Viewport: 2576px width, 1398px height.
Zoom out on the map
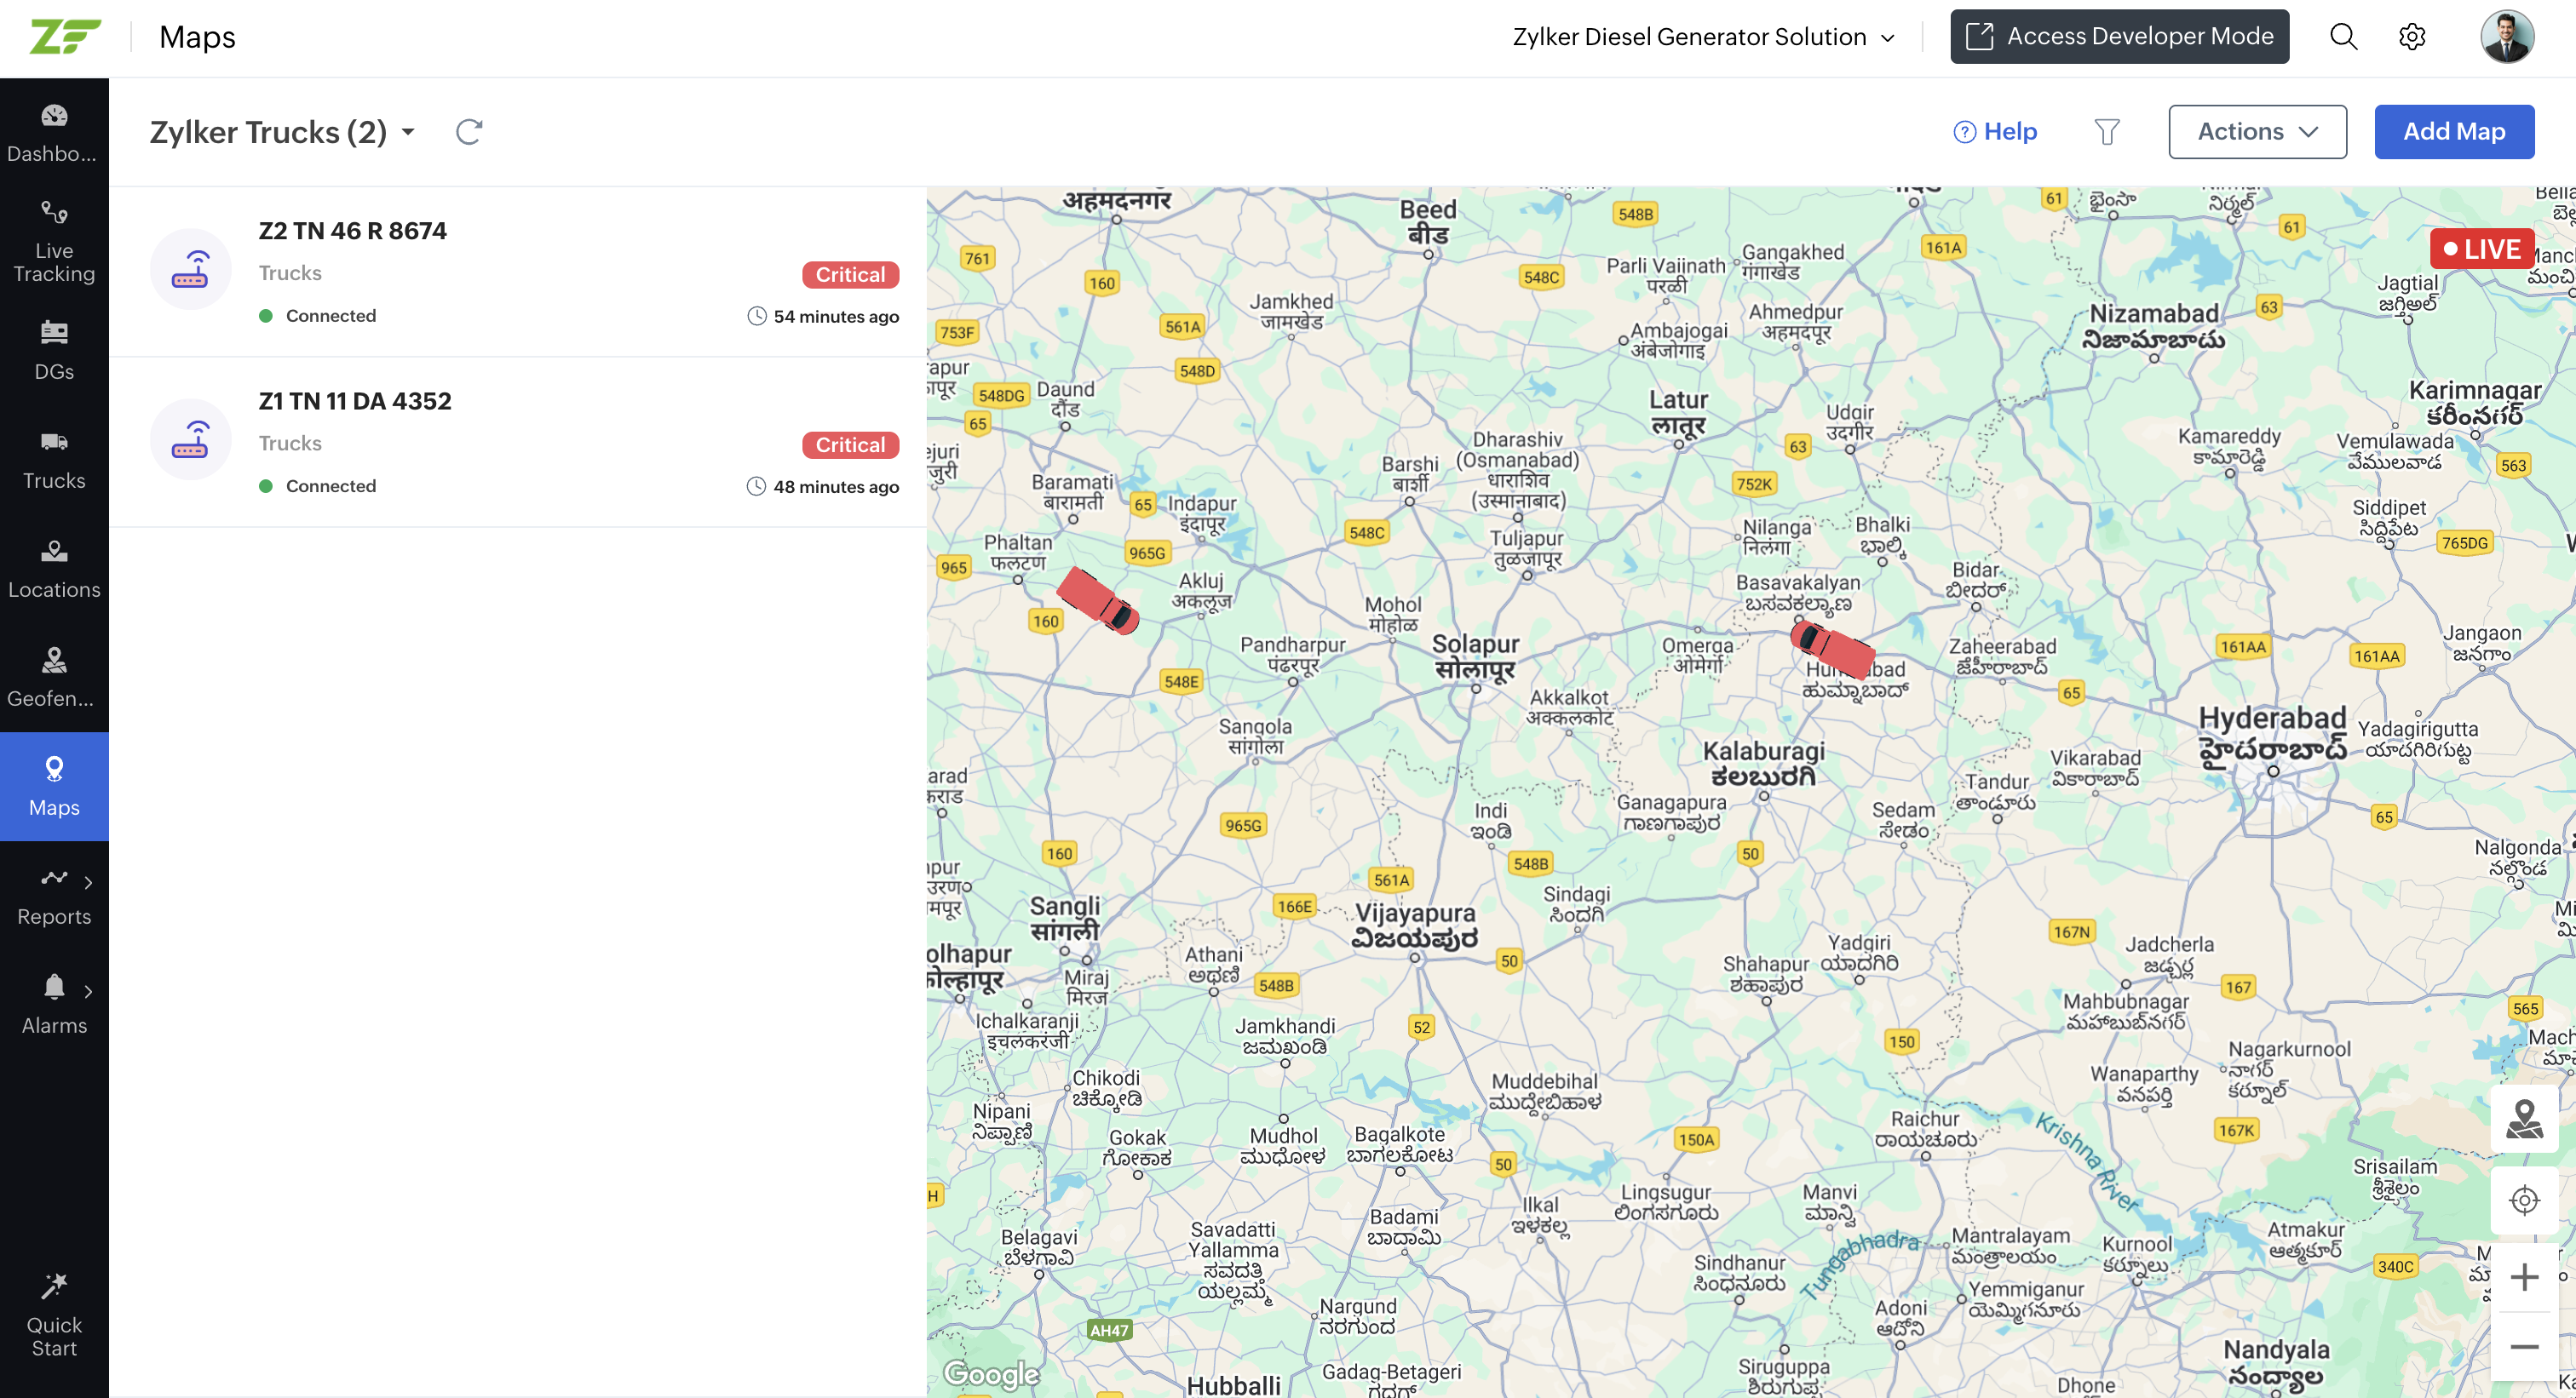pyautogui.click(x=2524, y=1347)
